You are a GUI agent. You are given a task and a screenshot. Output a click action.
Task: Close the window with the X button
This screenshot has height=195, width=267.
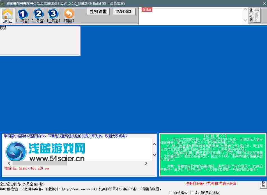pyautogui.click(x=264, y=3)
